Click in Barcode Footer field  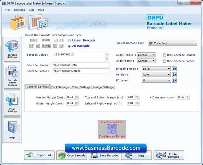click(81, 71)
